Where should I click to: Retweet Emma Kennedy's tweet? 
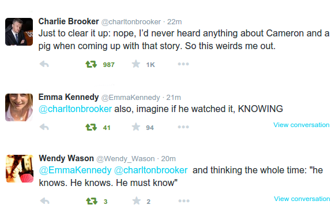(91, 127)
